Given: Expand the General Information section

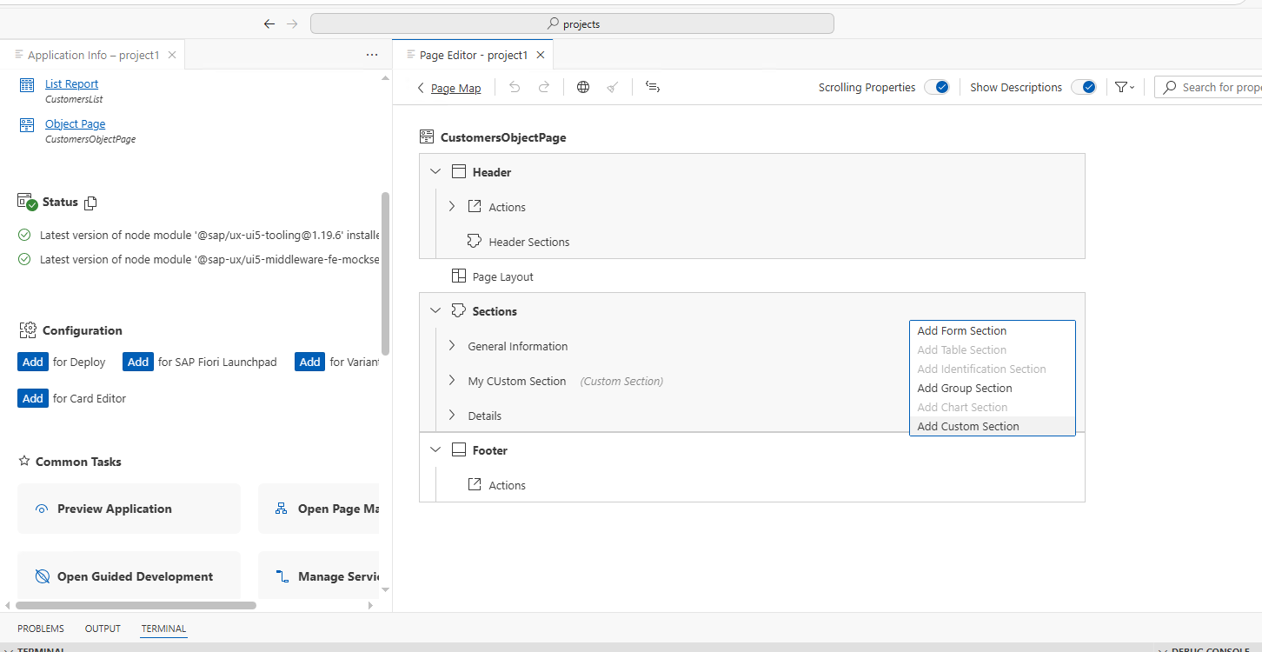Looking at the screenshot, I should click(452, 346).
